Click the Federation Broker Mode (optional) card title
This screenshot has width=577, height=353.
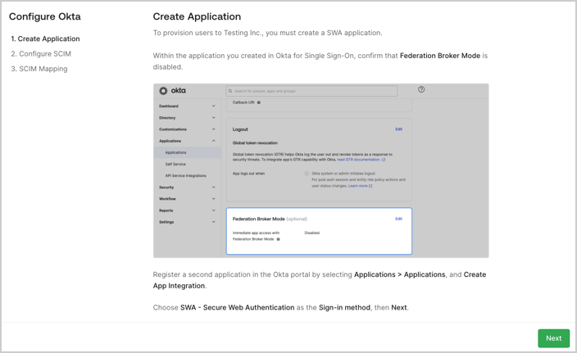coord(270,219)
